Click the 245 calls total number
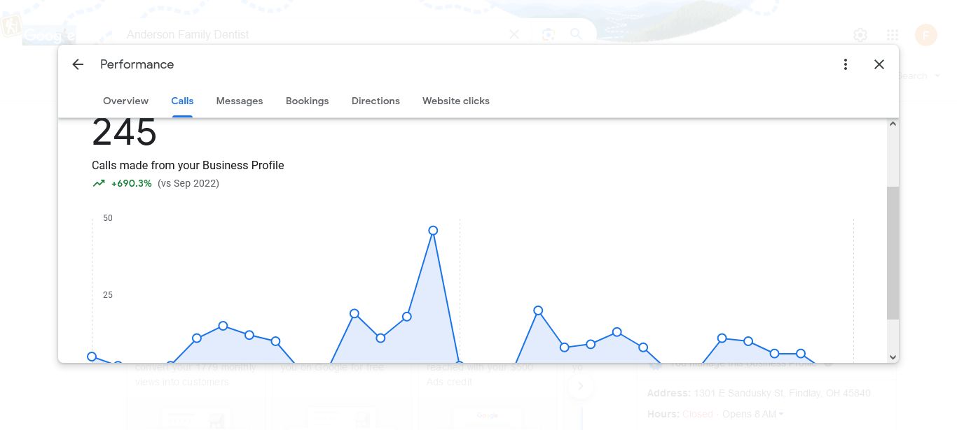 point(124,132)
